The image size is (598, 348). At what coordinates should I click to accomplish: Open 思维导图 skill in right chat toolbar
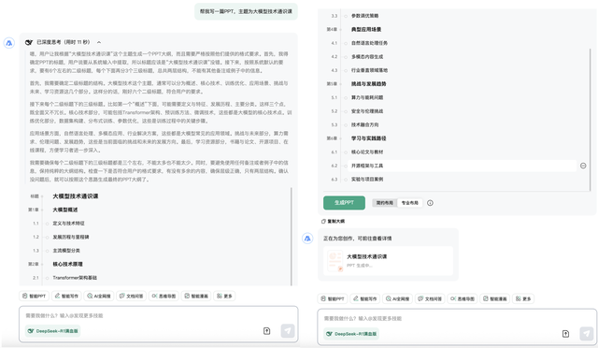(463, 298)
